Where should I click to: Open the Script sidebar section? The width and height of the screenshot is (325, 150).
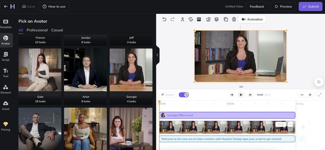[6, 56]
